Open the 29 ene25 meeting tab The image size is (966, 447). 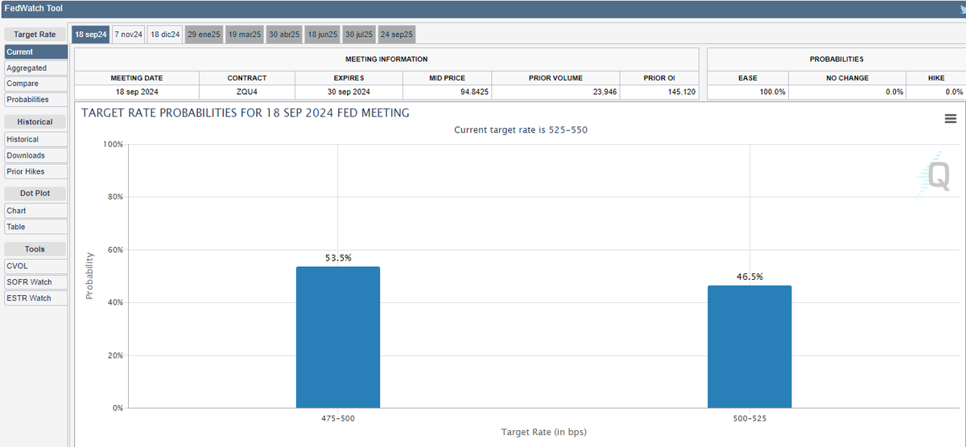pos(204,35)
